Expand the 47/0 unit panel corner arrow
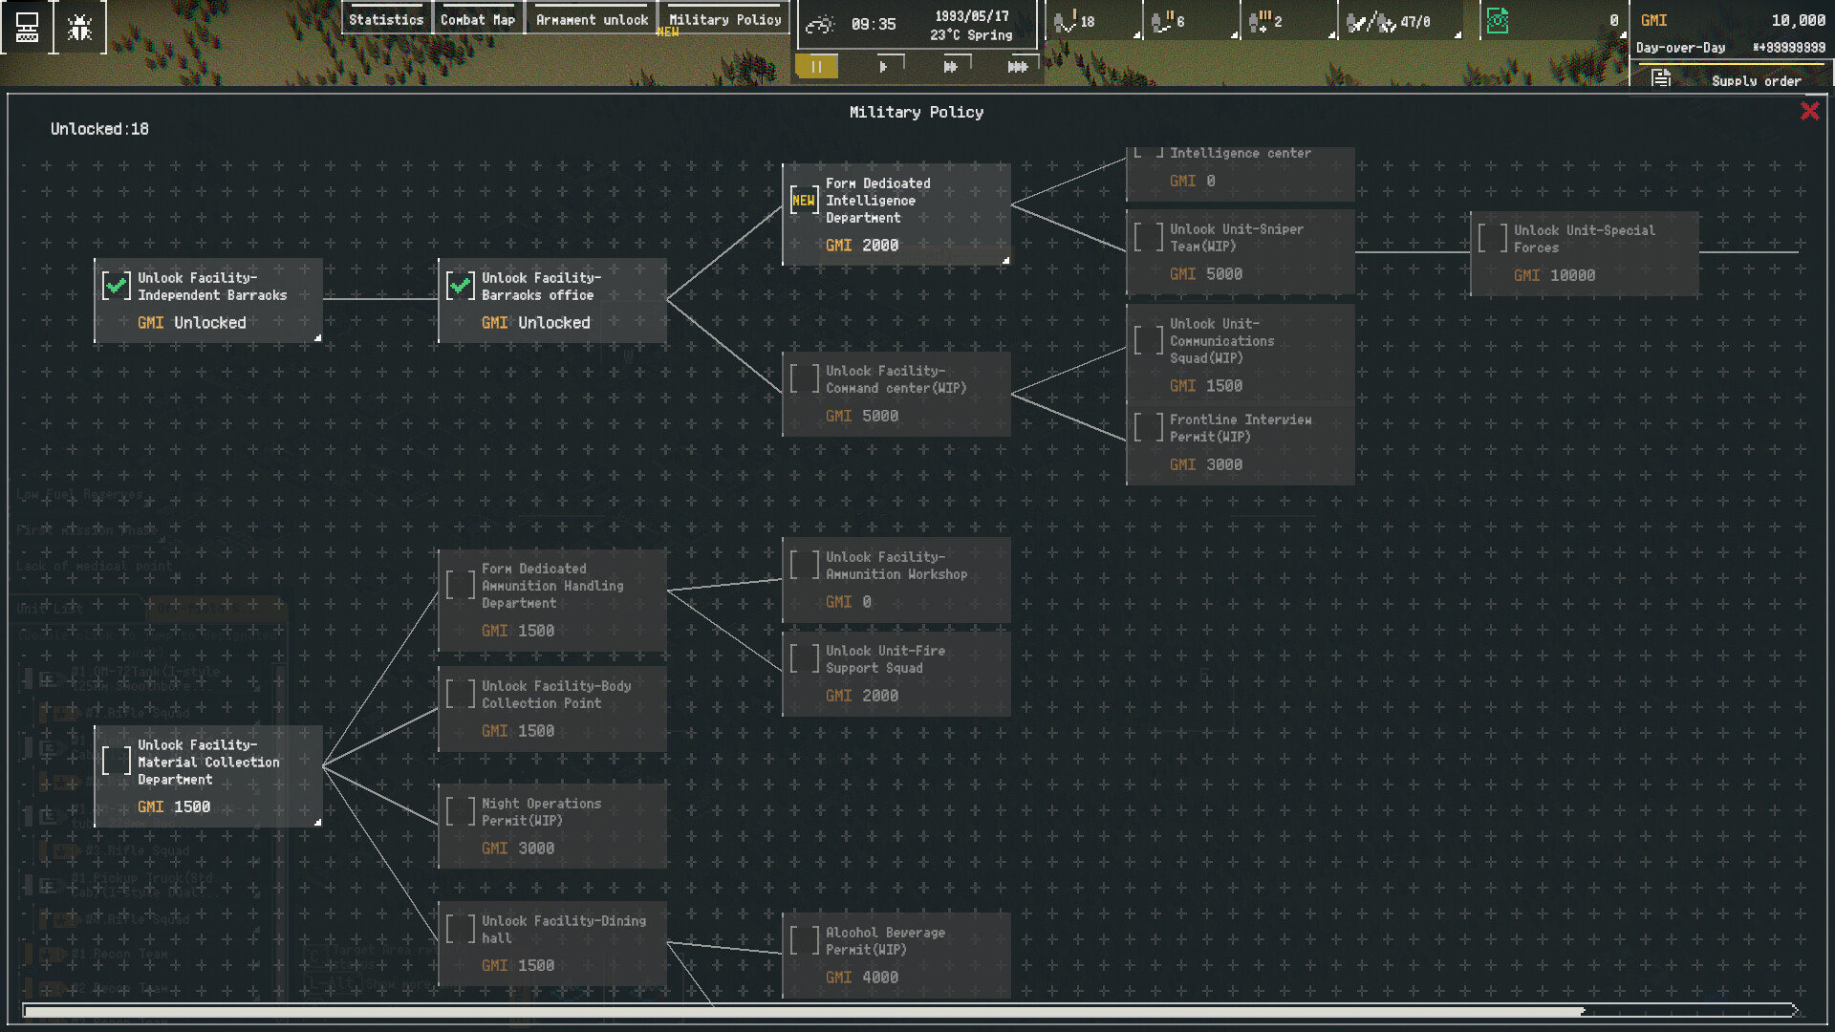The width and height of the screenshot is (1835, 1032). pos(1457,35)
